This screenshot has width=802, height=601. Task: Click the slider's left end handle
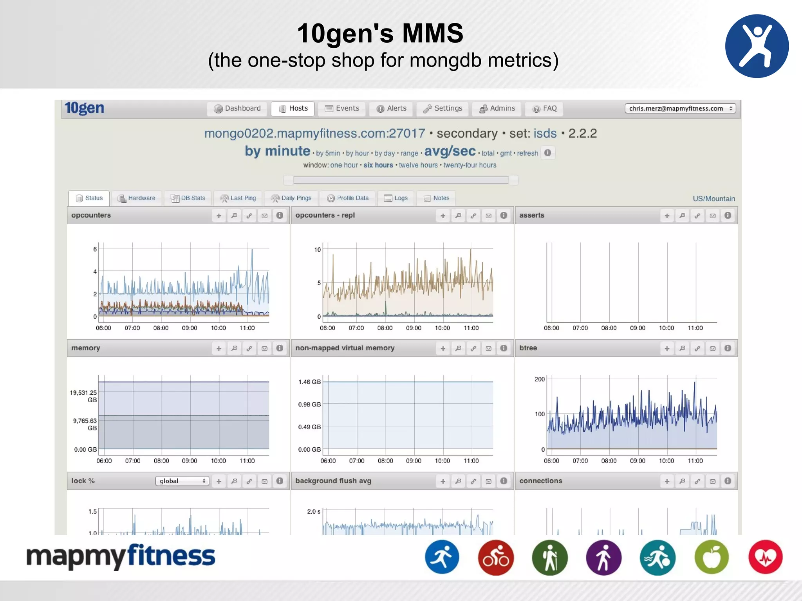(288, 180)
